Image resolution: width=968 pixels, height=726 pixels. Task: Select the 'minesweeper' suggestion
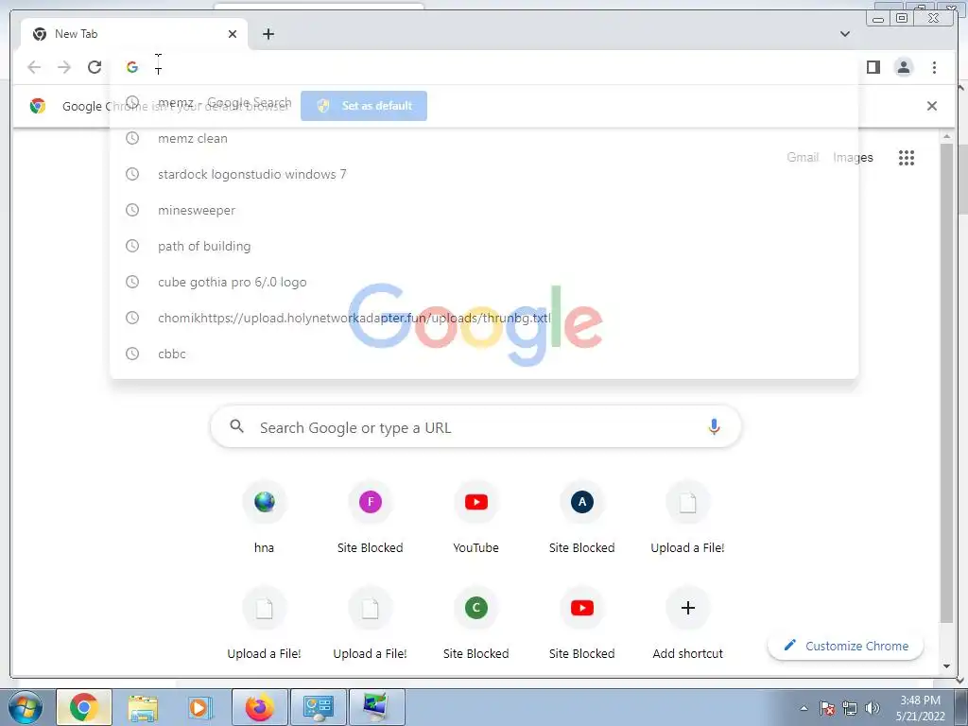(x=483, y=210)
